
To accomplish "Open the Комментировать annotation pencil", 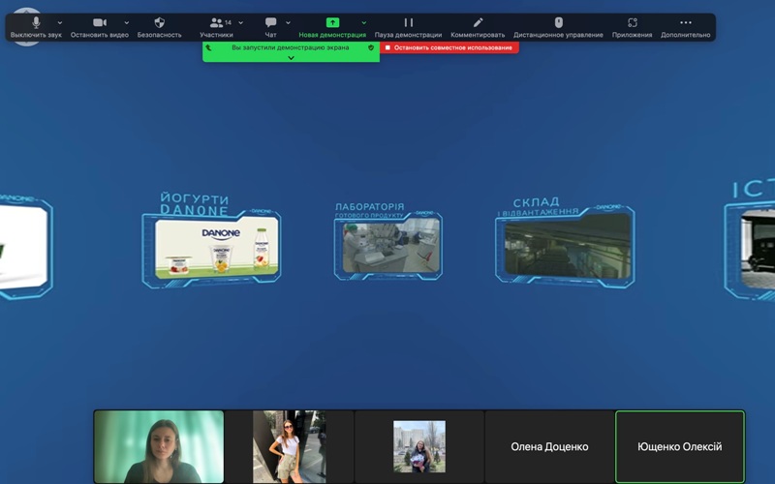I will click(478, 27).
